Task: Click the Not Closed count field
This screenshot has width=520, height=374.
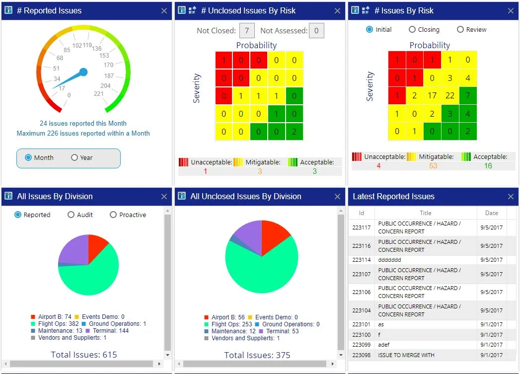Action: point(247,31)
